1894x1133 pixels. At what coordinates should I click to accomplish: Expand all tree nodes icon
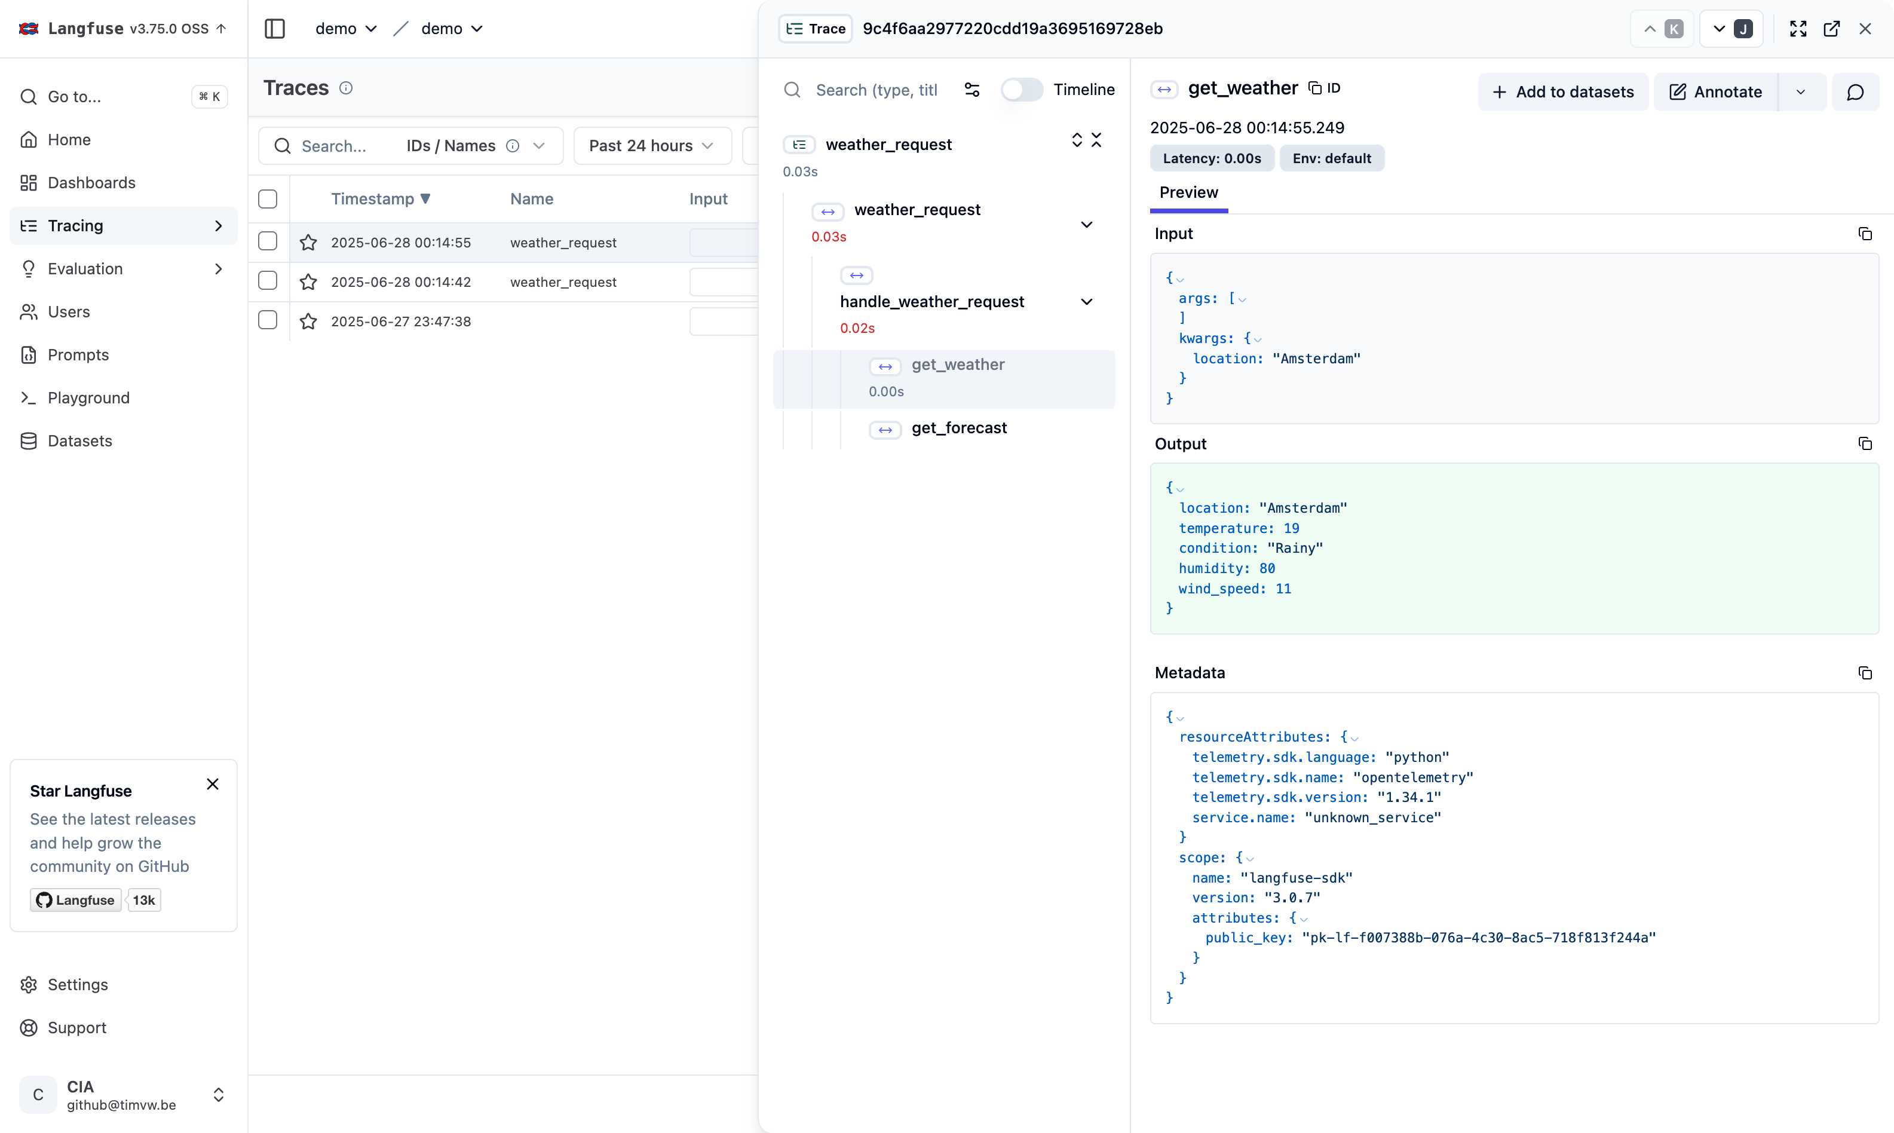point(1077,140)
